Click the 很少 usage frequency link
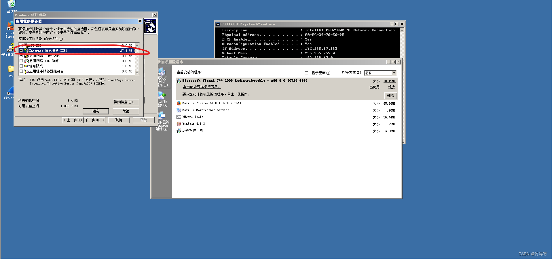This screenshot has height=259, width=552. point(392,87)
